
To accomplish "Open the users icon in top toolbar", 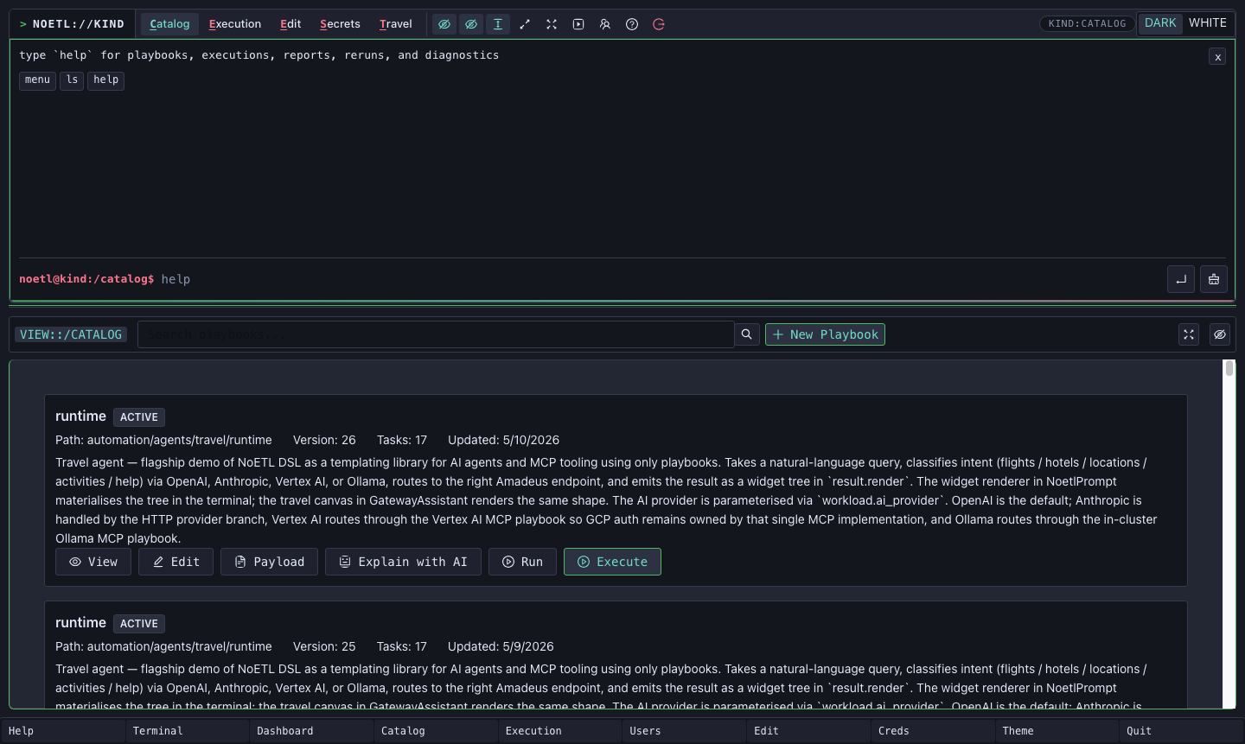I will click(605, 24).
